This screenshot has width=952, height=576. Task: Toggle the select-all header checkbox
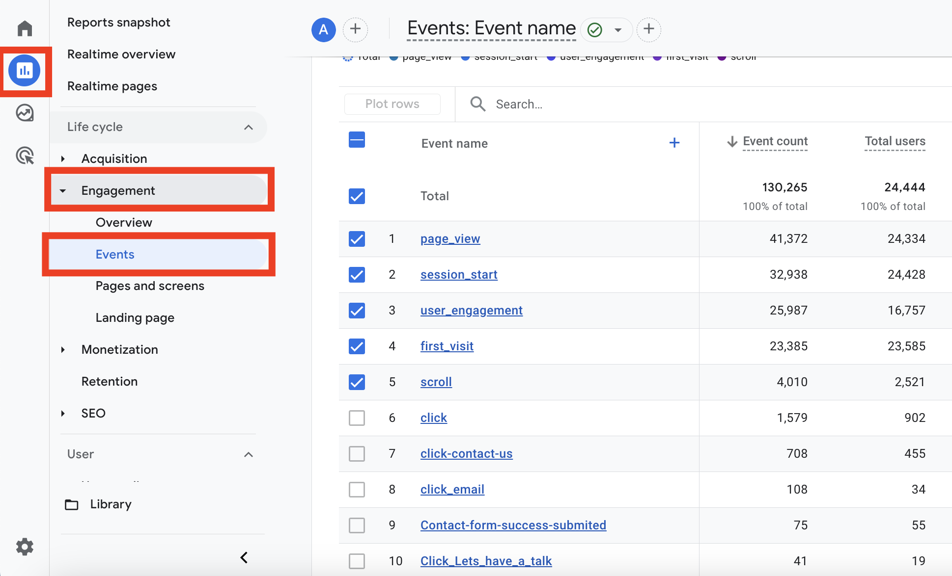[x=357, y=140]
